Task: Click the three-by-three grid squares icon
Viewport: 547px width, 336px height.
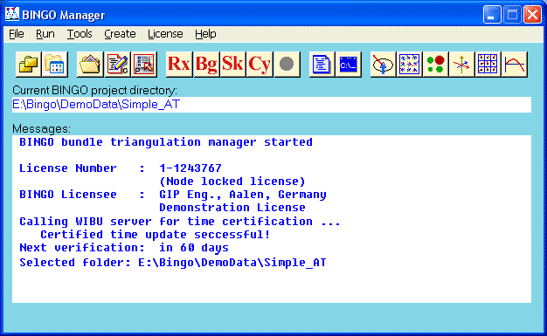Action: pyautogui.click(x=488, y=65)
